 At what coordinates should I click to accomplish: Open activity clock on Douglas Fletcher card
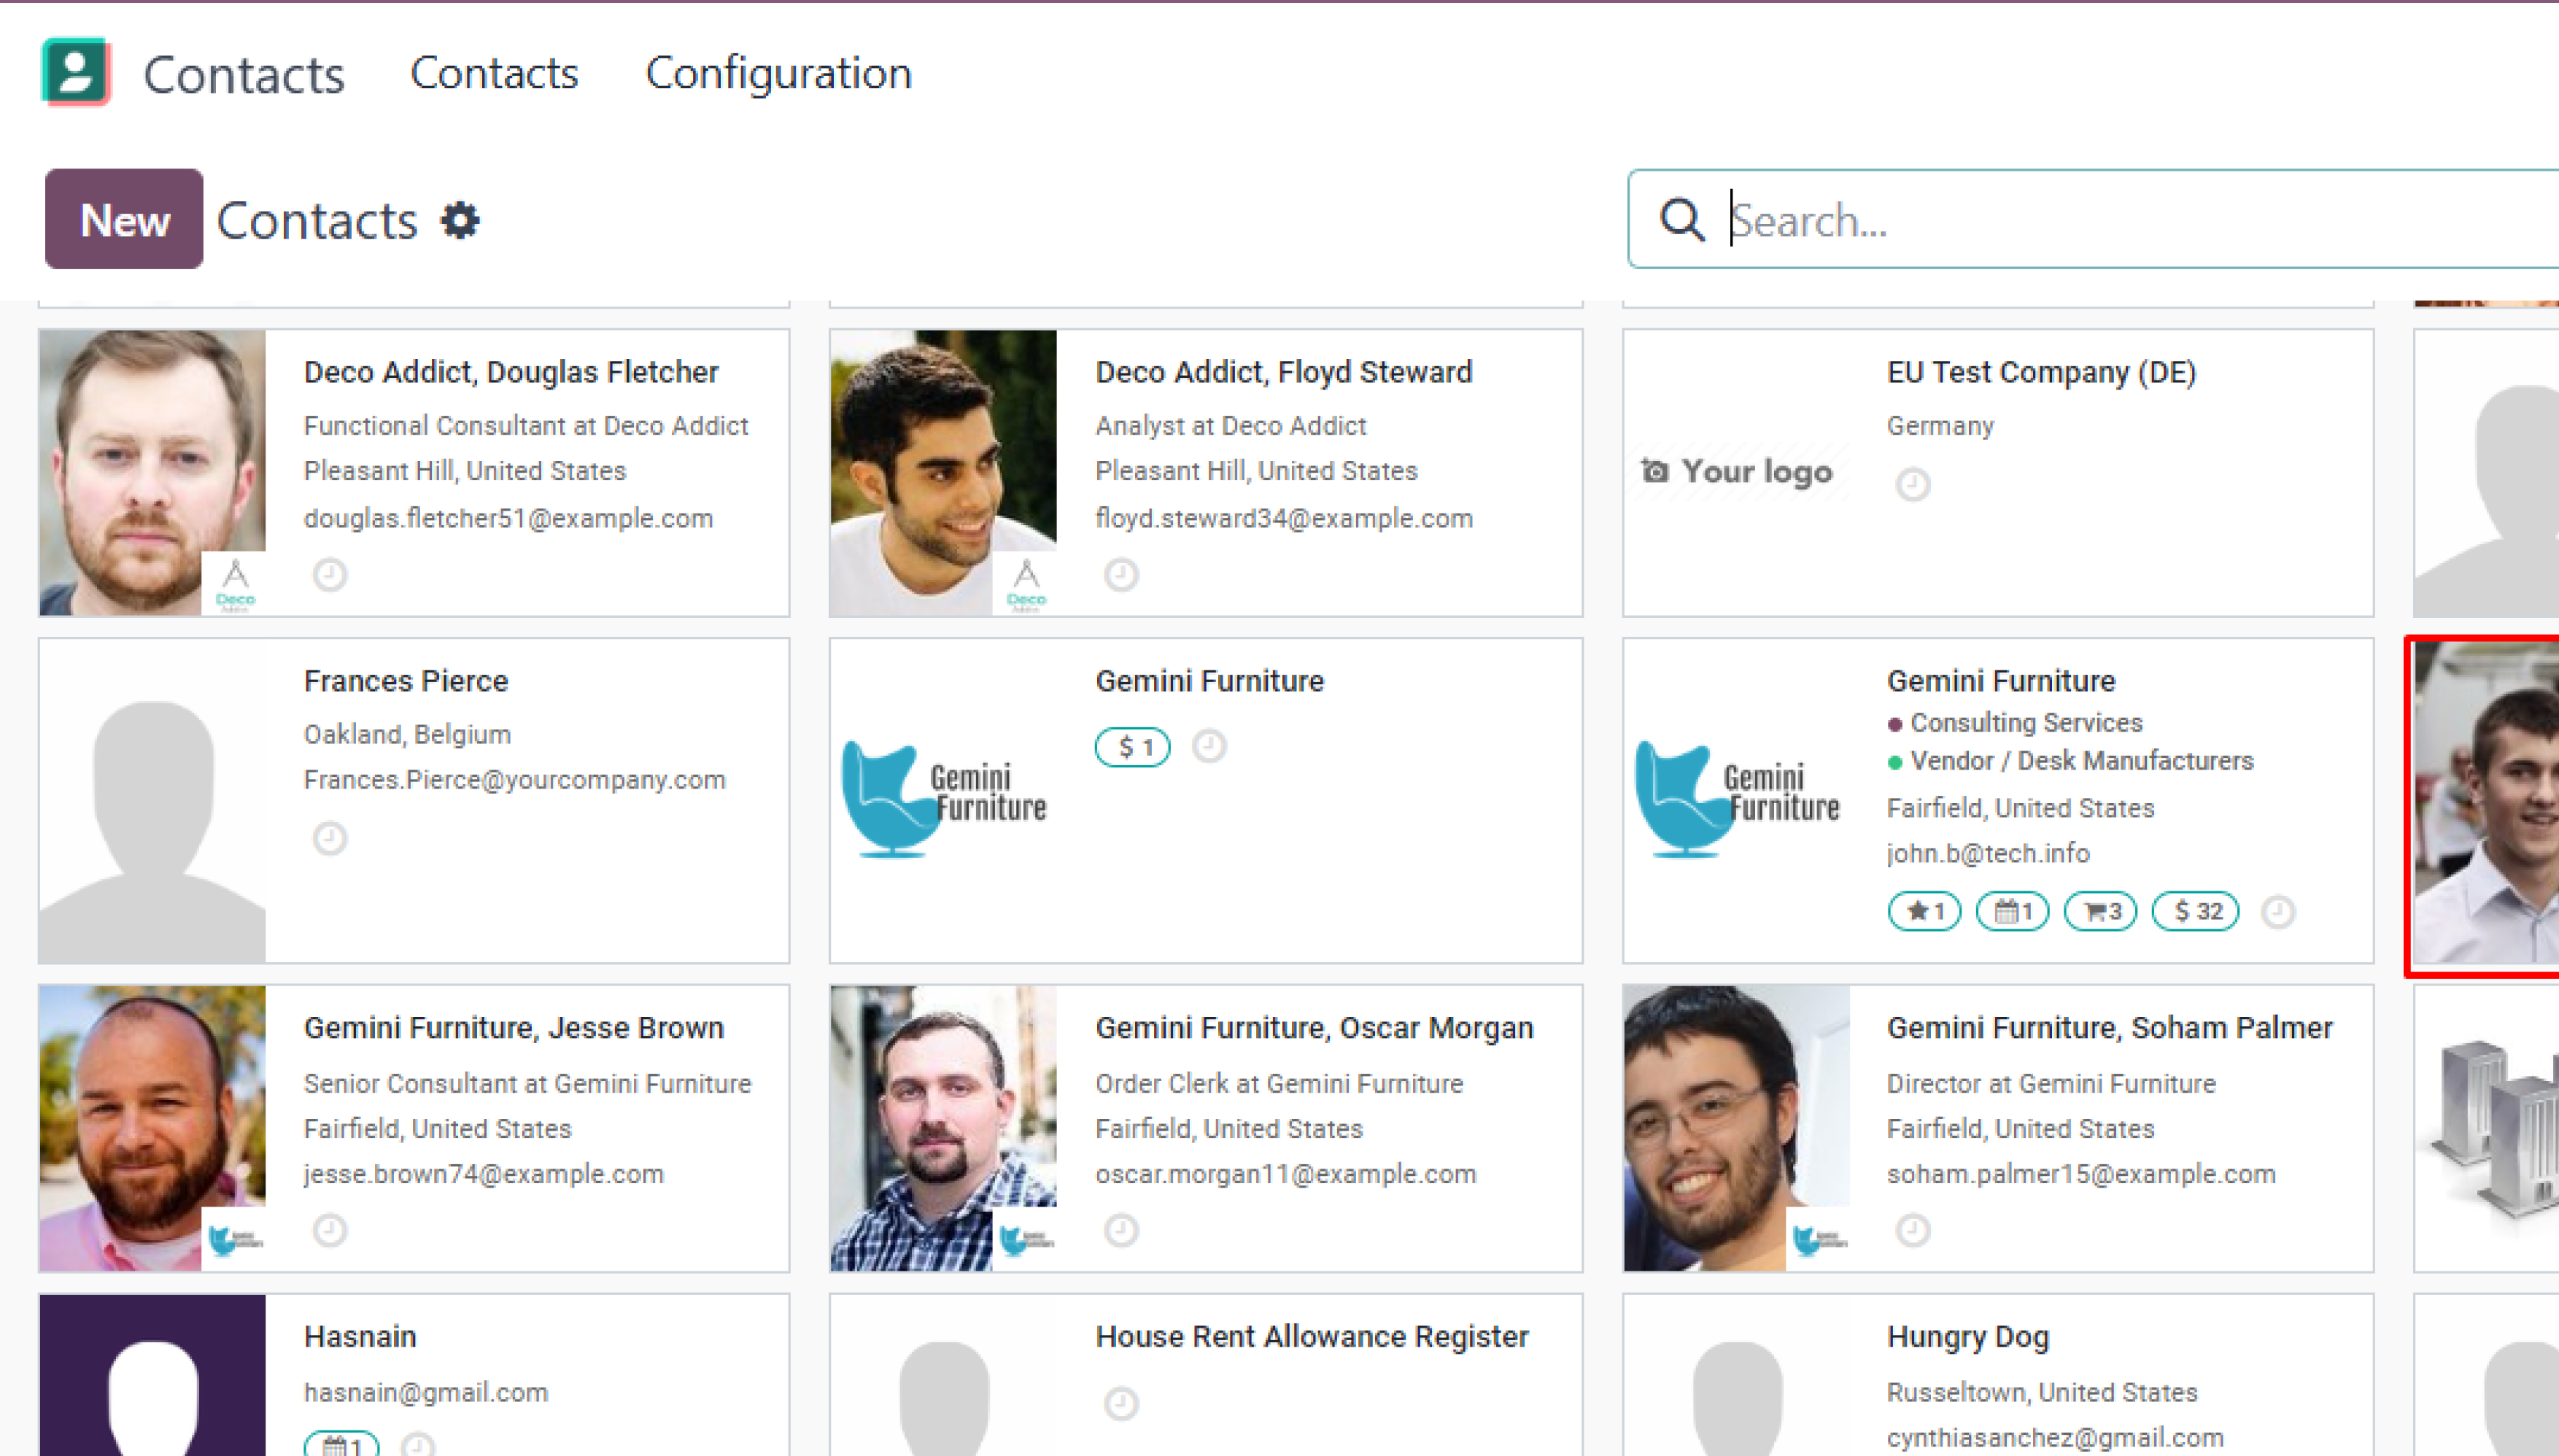pos(329,575)
